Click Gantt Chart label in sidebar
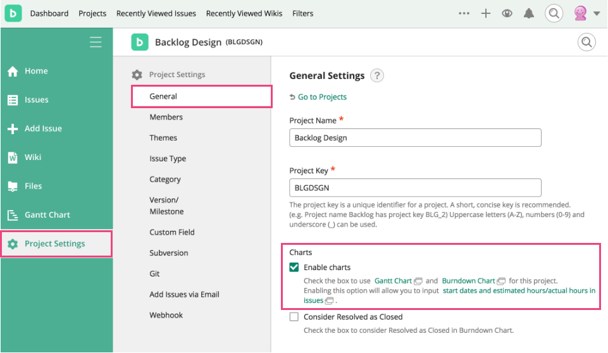Screen dimensions: 608x353 (x=47, y=214)
